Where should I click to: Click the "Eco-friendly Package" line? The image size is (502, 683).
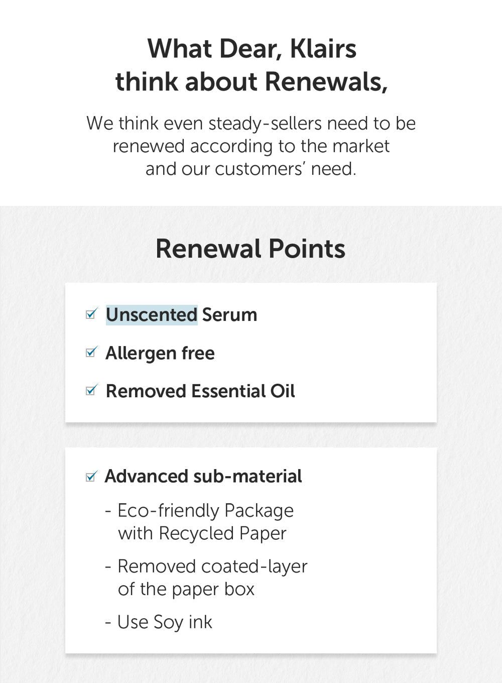205,511
